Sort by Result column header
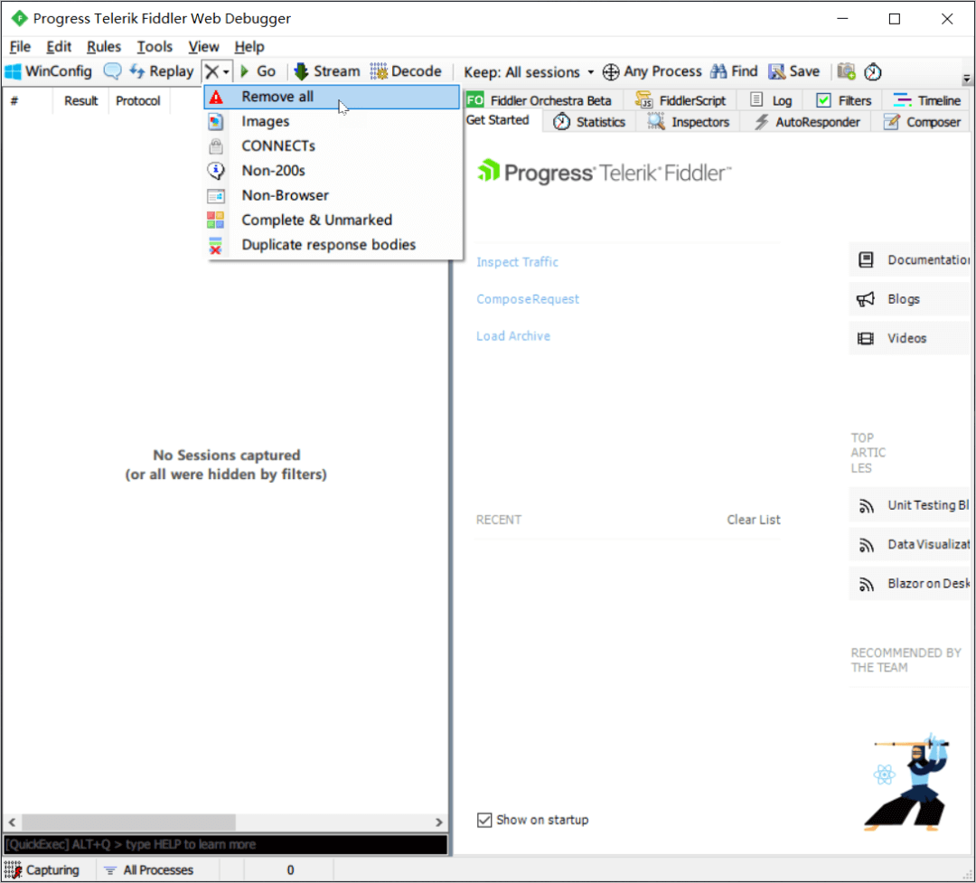 point(81,101)
